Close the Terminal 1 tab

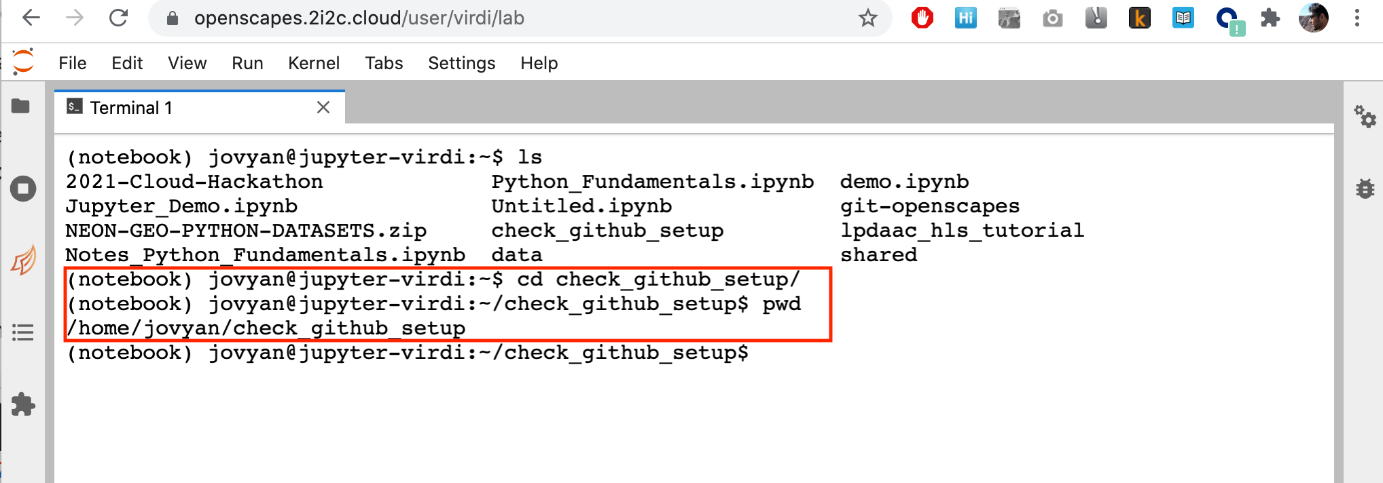point(323,107)
